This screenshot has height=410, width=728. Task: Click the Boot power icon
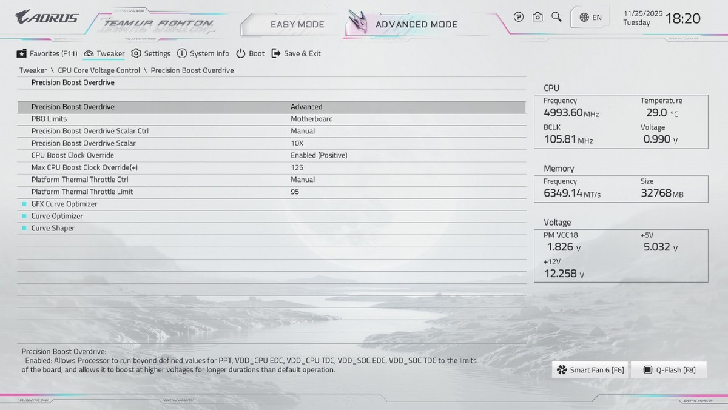[x=241, y=53]
